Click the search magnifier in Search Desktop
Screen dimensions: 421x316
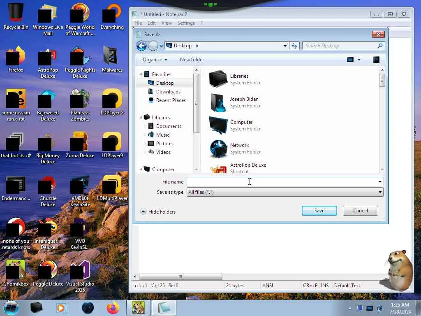click(380, 46)
